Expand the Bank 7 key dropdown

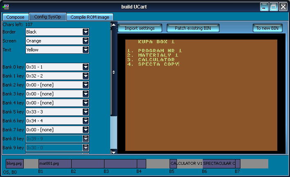[x=86, y=130]
